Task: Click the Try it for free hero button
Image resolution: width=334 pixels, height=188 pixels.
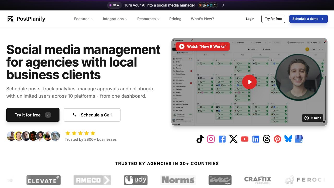Action: click(33, 115)
